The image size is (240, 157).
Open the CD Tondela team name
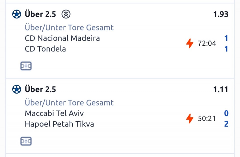click(x=45, y=49)
